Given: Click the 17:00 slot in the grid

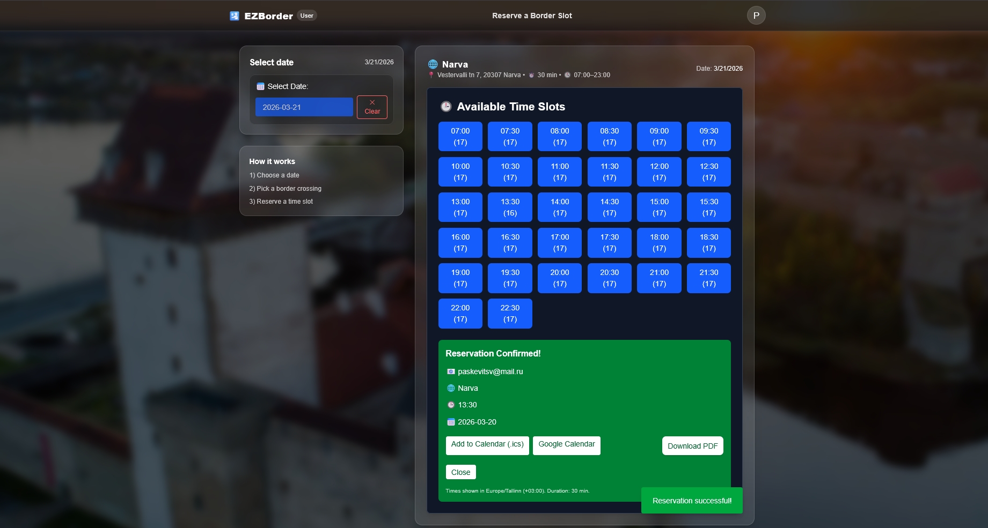Looking at the screenshot, I should pyautogui.click(x=560, y=242).
